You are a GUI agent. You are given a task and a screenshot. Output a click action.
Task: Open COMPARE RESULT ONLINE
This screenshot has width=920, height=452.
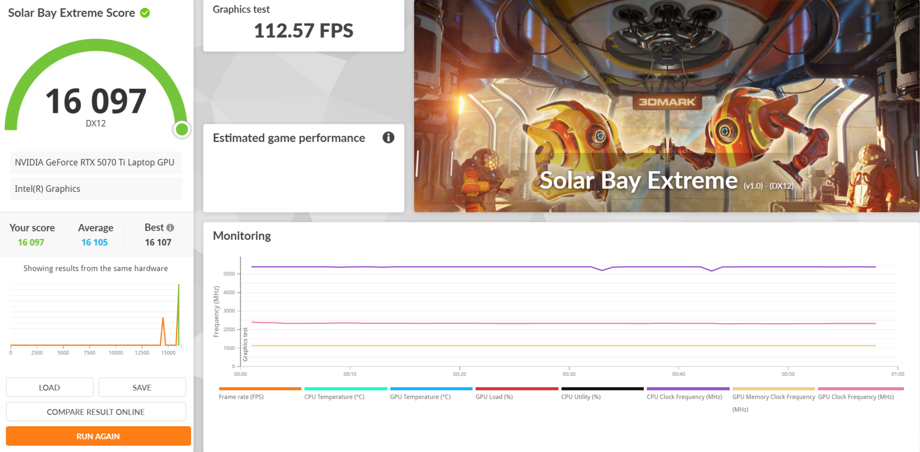click(96, 412)
